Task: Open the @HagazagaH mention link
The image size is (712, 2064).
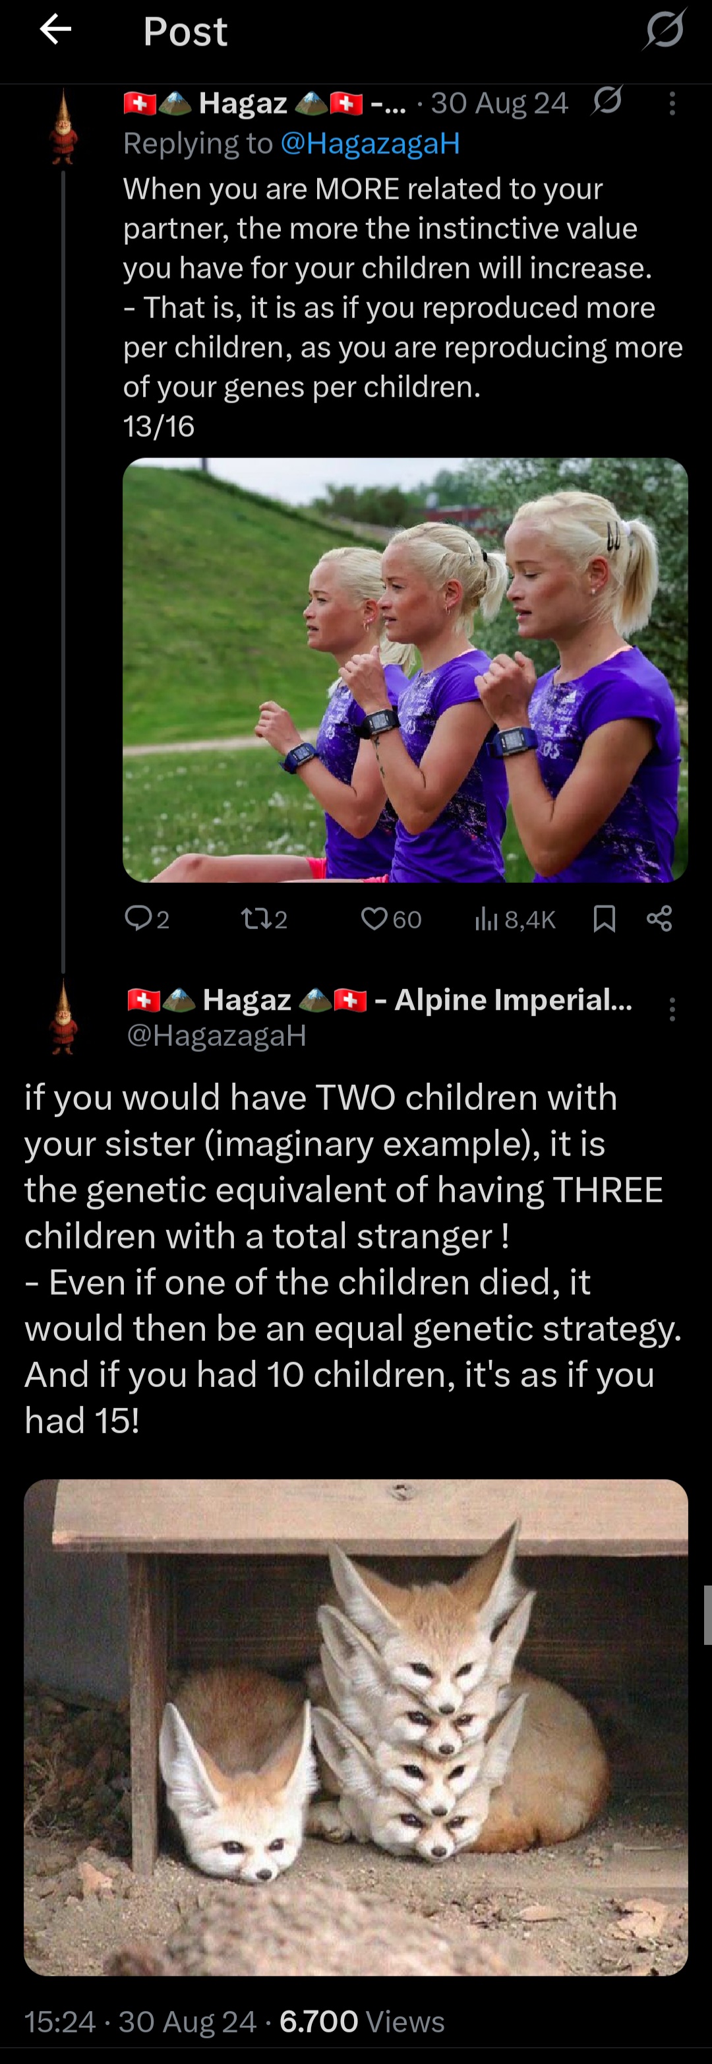Action: (x=370, y=143)
